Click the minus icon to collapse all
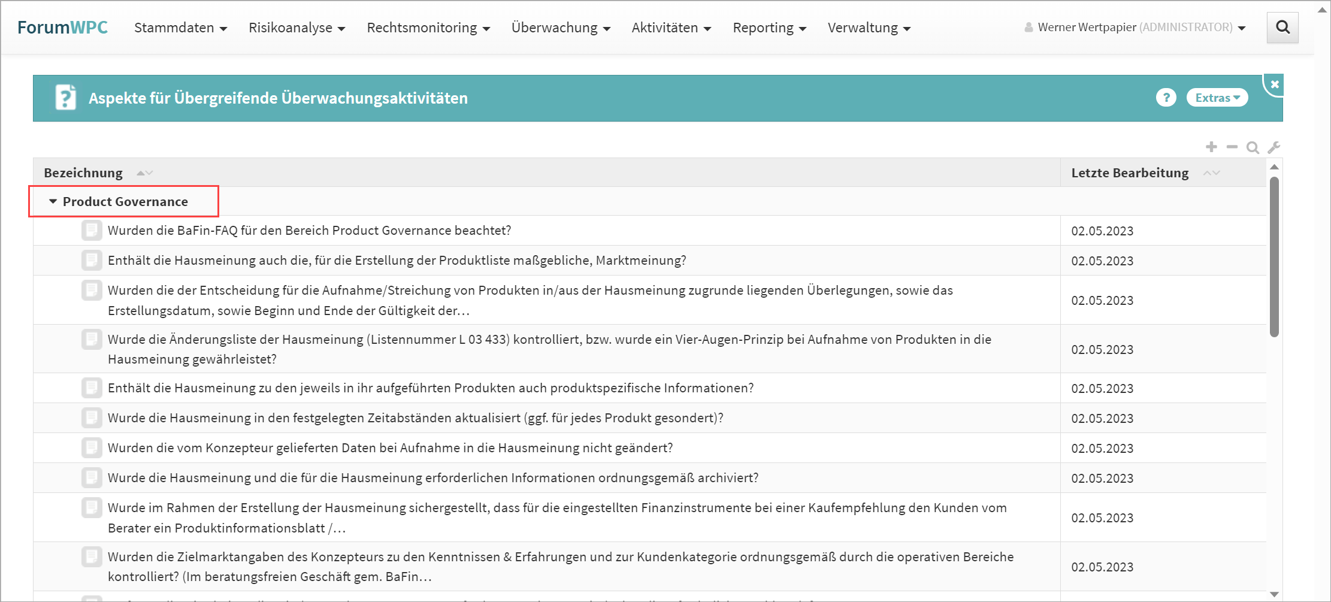1331x602 pixels. click(x=1232, y=147)
